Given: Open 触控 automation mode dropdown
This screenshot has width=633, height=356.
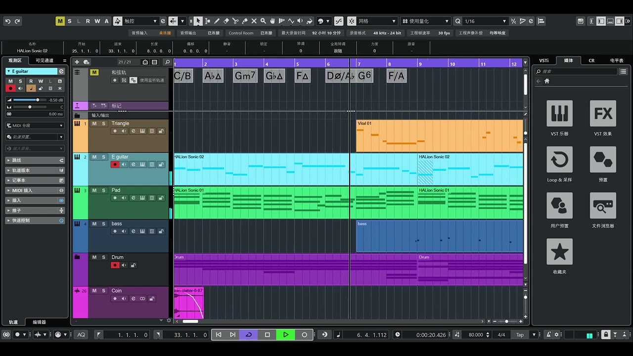Looking at the screenshot, I should pos(140,21).
